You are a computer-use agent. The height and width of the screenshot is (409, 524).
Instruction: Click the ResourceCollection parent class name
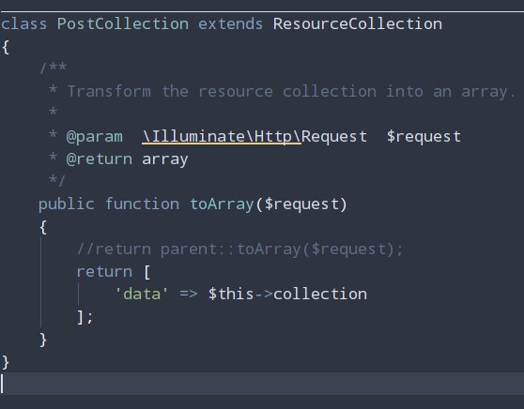point(357,24)
